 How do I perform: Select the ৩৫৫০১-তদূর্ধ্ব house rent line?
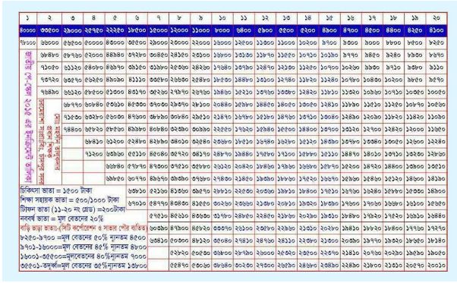coord(84,266)
